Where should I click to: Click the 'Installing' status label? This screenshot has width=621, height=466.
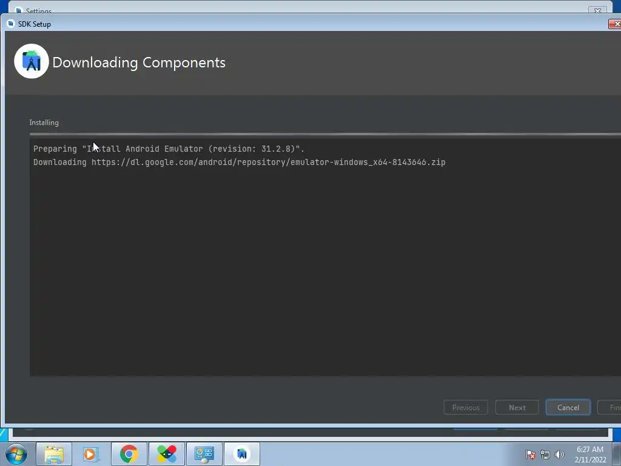(x=44, y=123)
